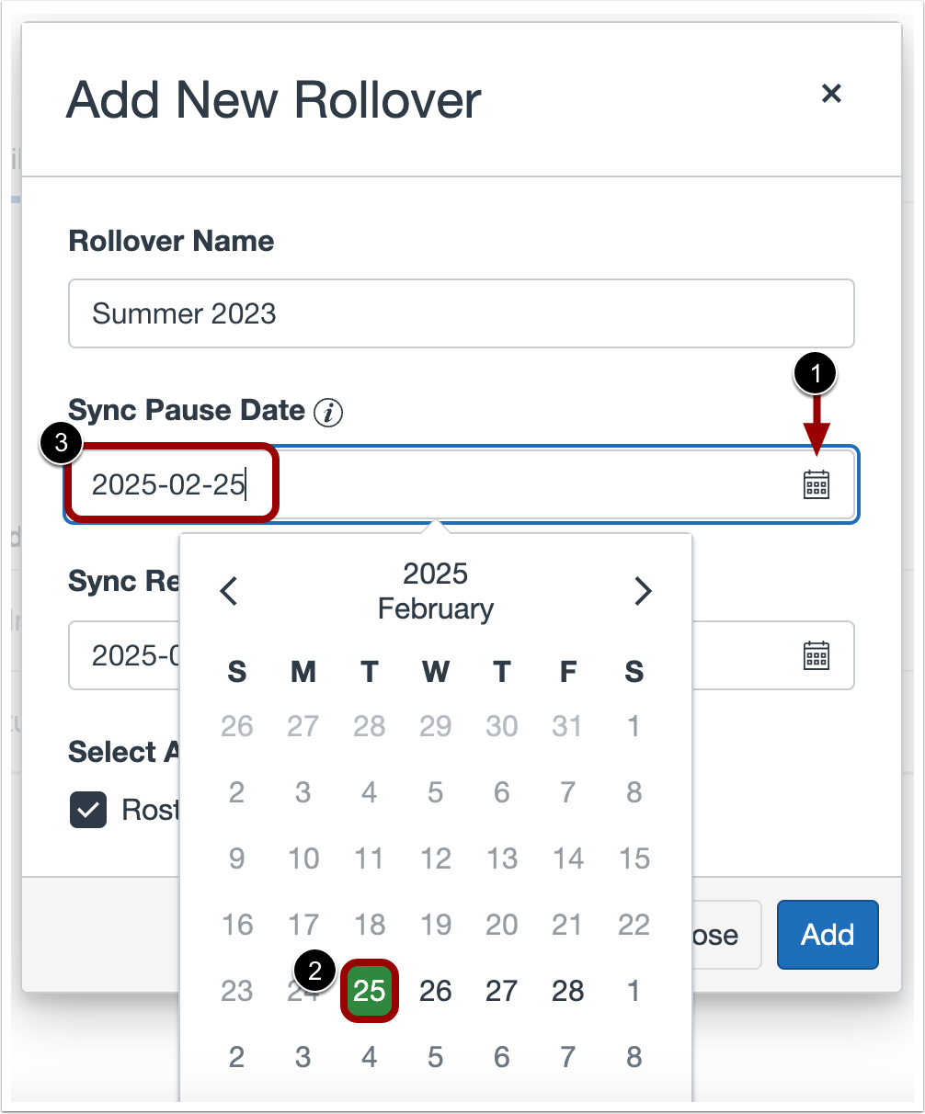Select February 14 in the calendar
925x1114 pixels.
[567, 858]
